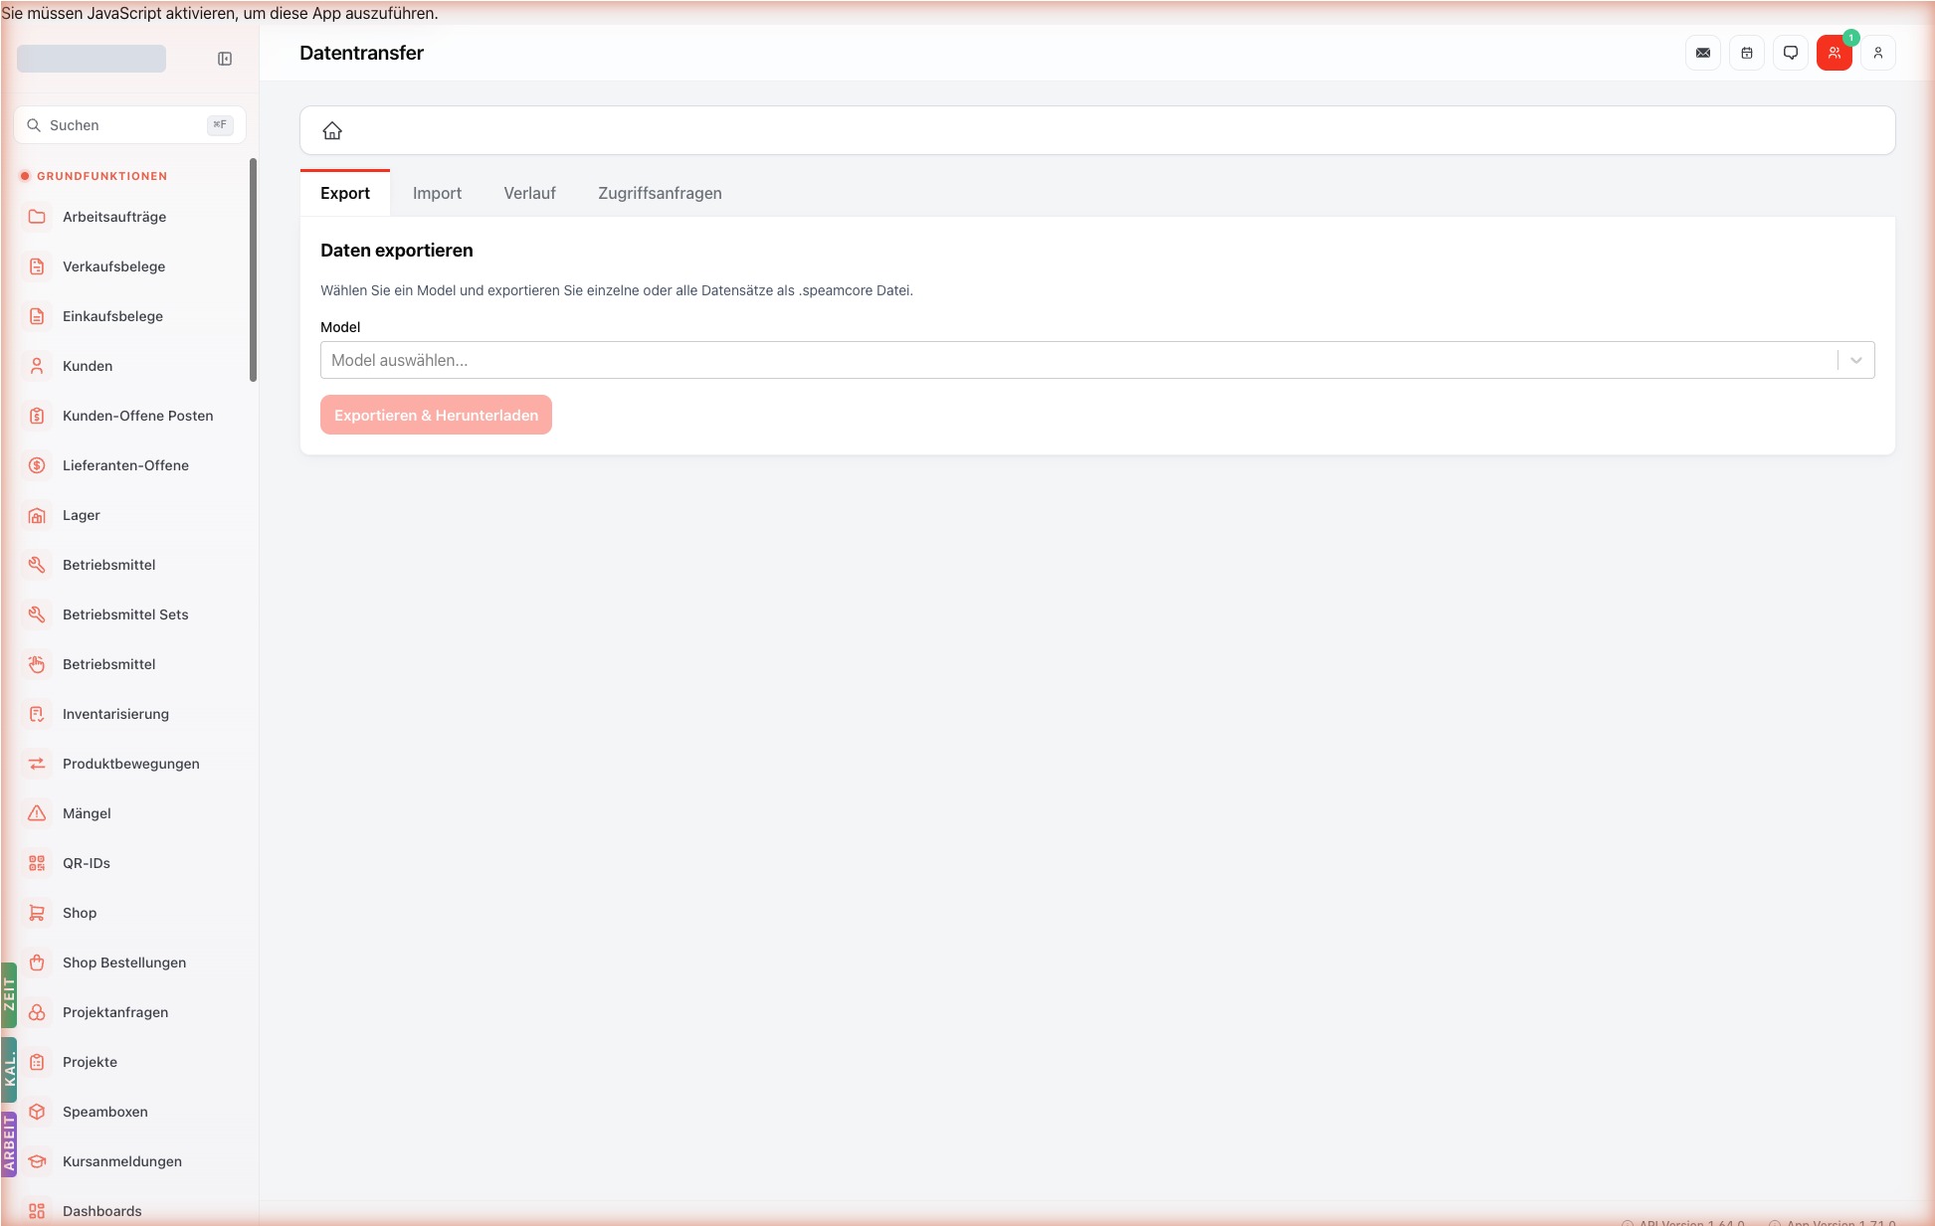Click the Einkaufsbelege document icon
1935x1226 pixels.
(37, 316)
